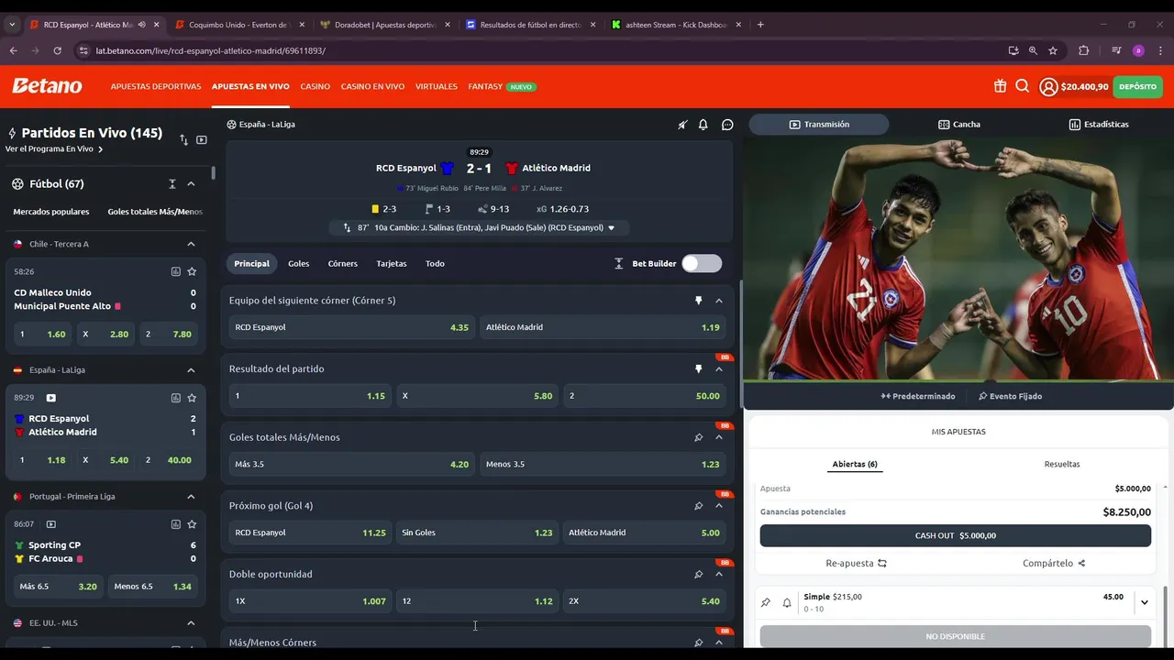Open the chat bubble icon in match header

pyautogui.click(x=727, y=125)
